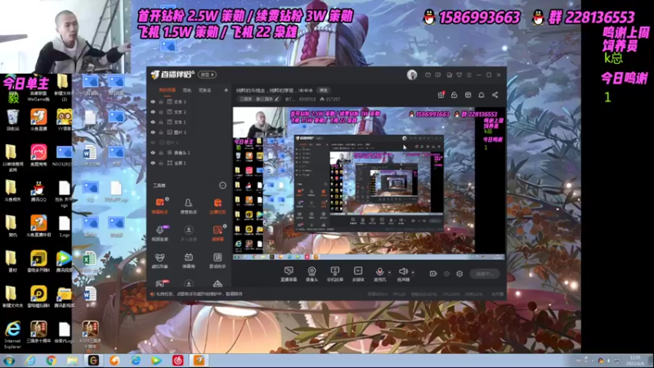This screenshot has width=654, height=368.
Task: Hide the 摄像头 1 layer
Action: point(153,153)
